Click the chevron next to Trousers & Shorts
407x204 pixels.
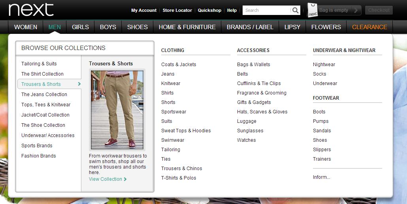[79, 84]
